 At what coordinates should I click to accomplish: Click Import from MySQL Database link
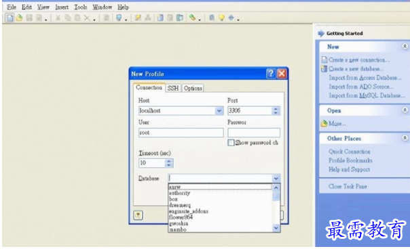pyautogui.click(x=367, y=95)
